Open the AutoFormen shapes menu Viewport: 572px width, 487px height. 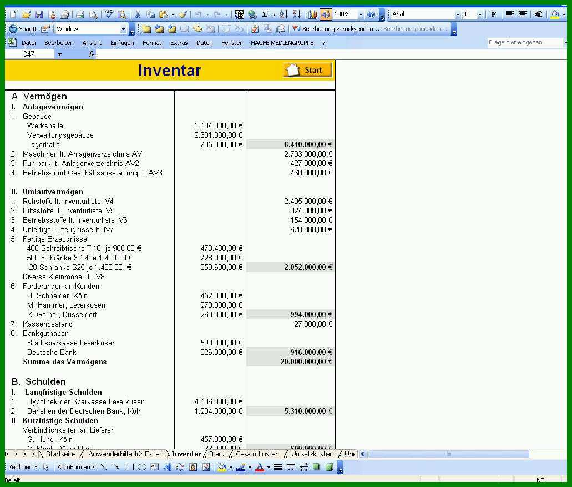point(76,467)
